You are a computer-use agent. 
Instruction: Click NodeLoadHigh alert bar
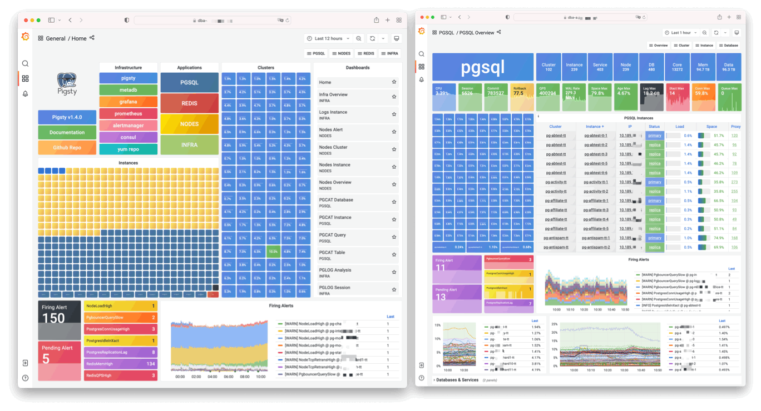coord(121,306)
